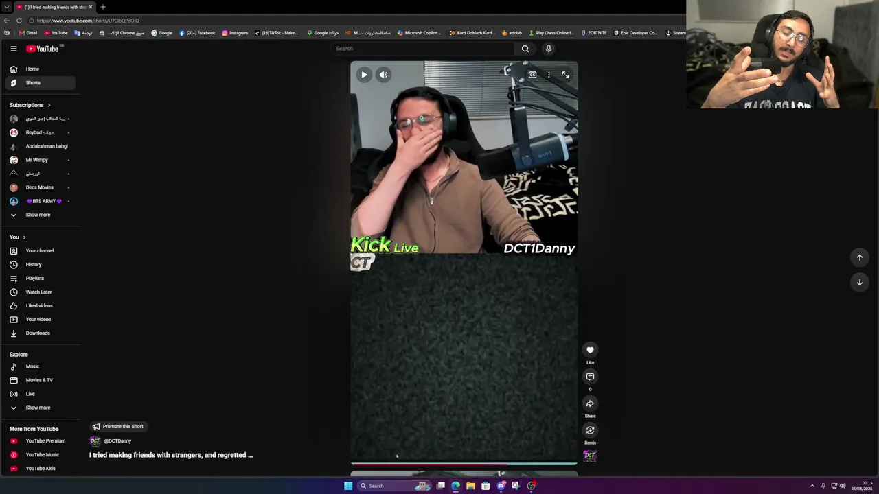Go to the next Short
This screenshot has height=494, width=879.
pos(859,282)
